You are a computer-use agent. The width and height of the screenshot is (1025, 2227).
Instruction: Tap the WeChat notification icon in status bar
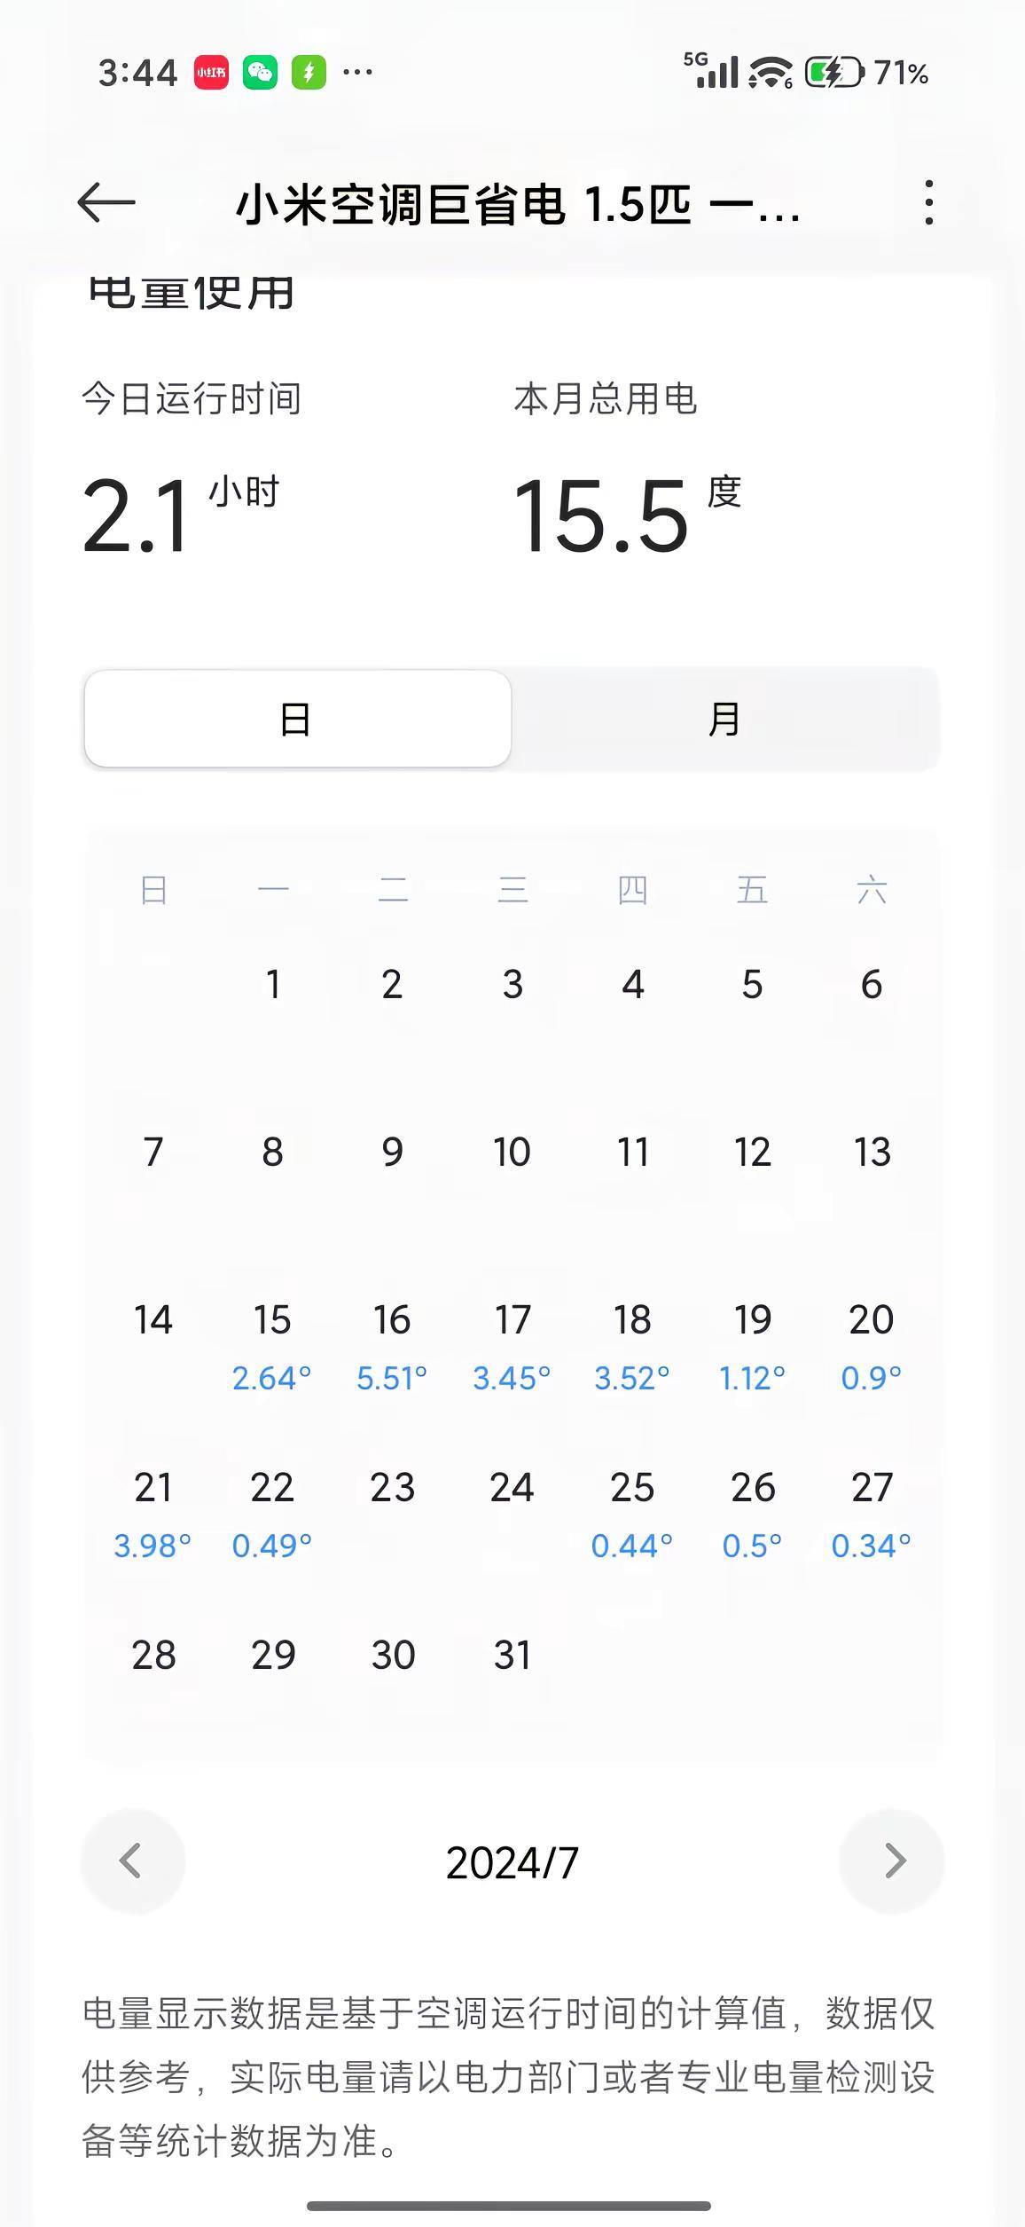click(260, 73)
